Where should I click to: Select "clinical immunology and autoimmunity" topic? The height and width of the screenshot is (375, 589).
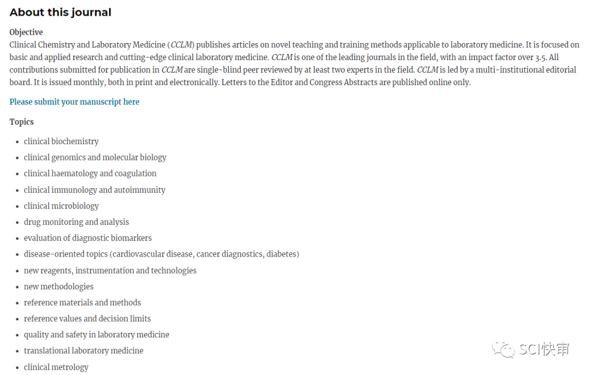click(94, 190)
